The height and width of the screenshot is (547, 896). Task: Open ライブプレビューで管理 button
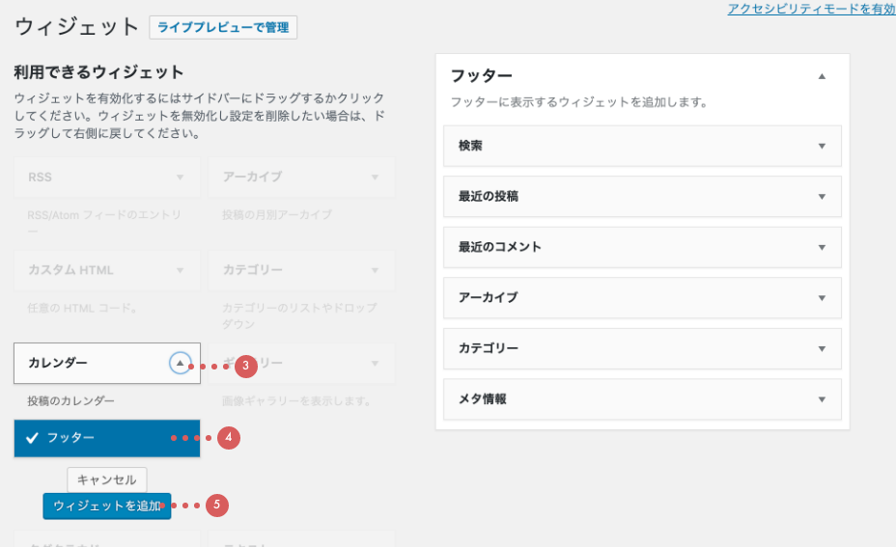pos(223,28)
